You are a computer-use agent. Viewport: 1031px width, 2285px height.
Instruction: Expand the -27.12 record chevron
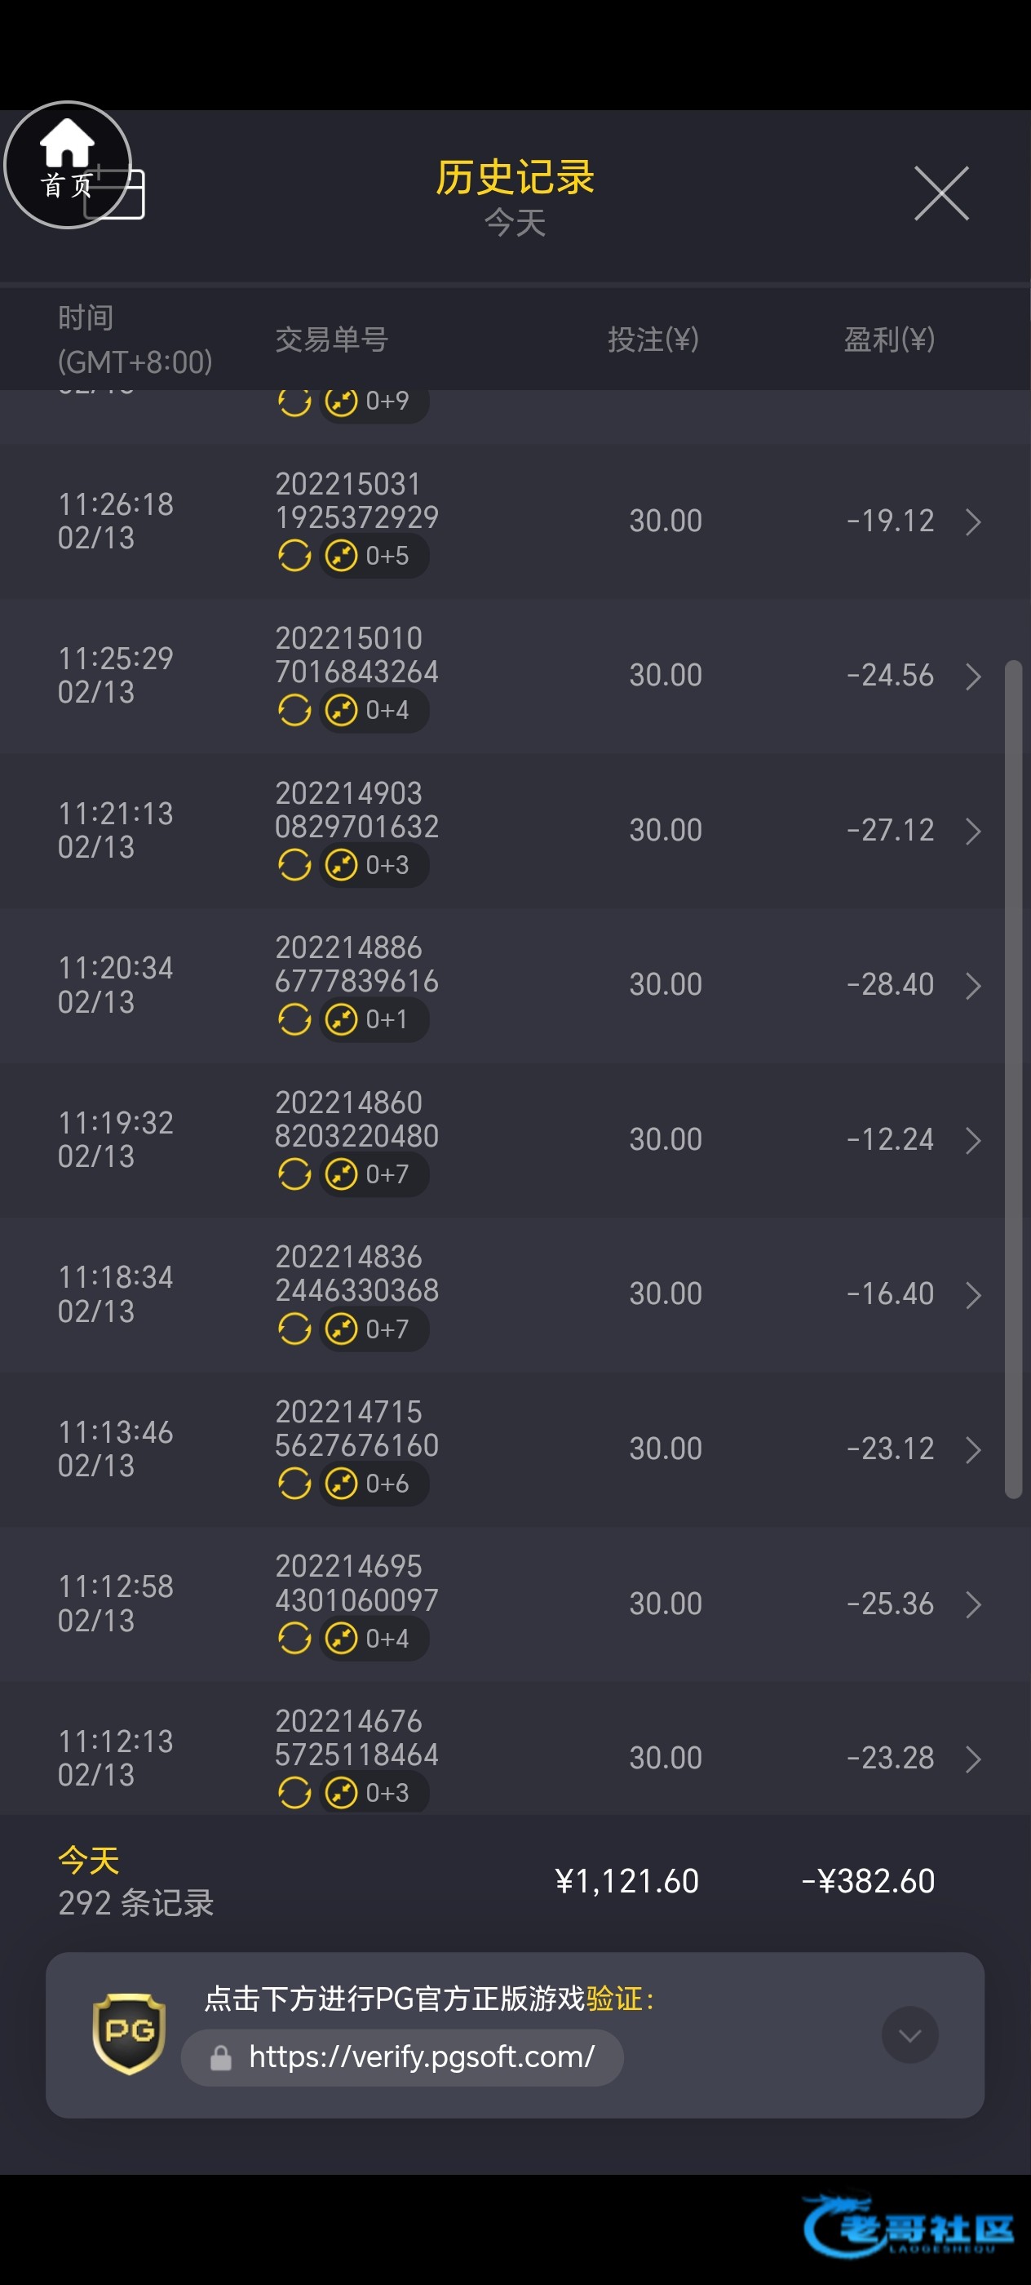click(x=972, y=831)
